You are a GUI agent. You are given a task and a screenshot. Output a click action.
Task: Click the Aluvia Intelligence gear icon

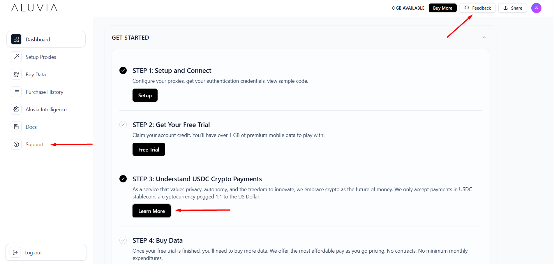point(16,109)
